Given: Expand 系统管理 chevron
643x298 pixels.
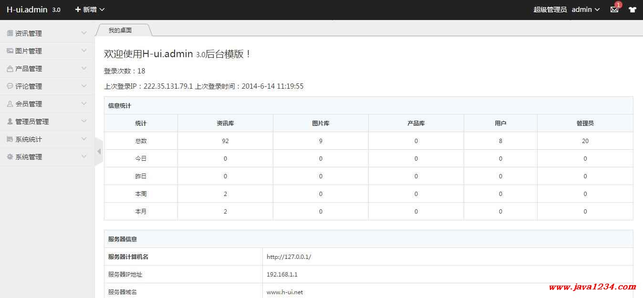Looking at the screenshot, I should 84,156.
